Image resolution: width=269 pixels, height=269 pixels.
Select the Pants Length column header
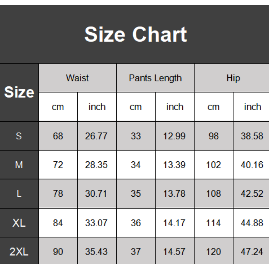[155, 78]
